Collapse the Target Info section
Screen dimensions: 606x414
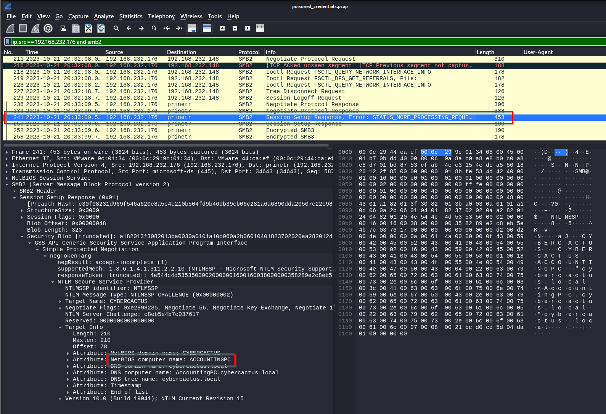pos(60,327)
